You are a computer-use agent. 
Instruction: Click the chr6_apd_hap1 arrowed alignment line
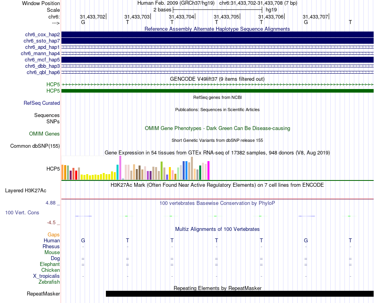pos(217,47)
